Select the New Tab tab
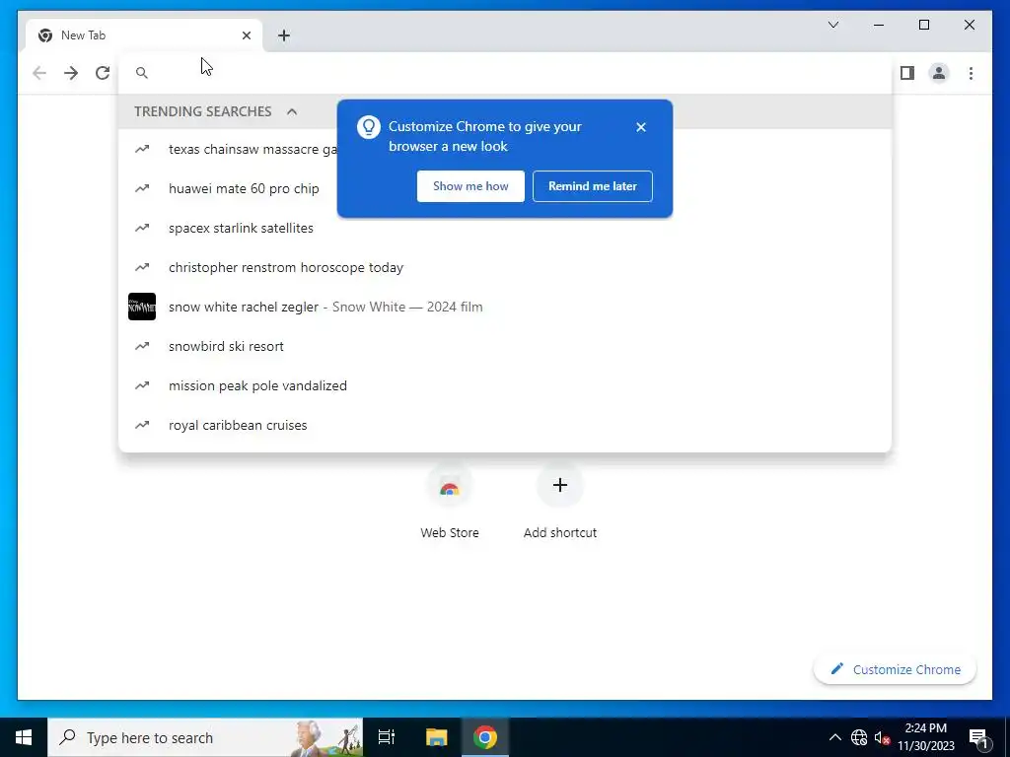 point(144,35)
